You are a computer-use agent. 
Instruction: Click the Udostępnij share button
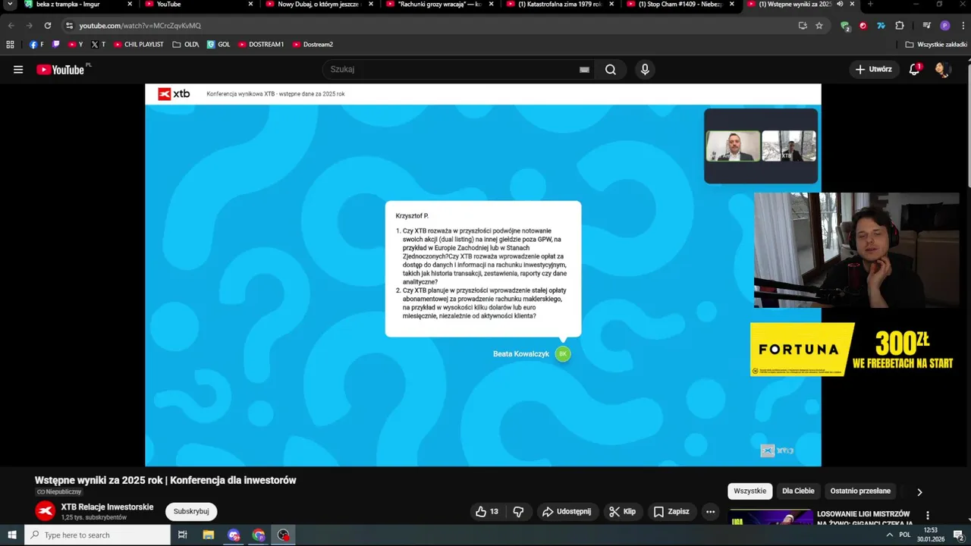566,512
